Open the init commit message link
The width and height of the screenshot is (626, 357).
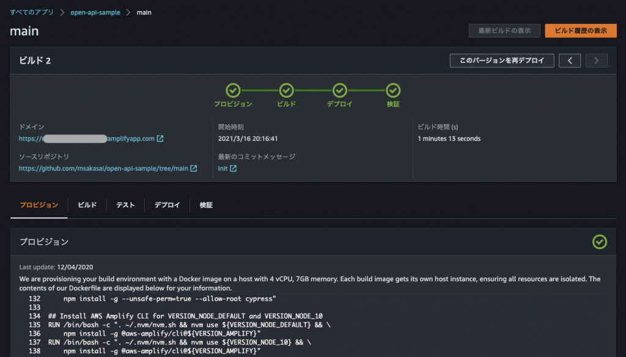point(223,168)
